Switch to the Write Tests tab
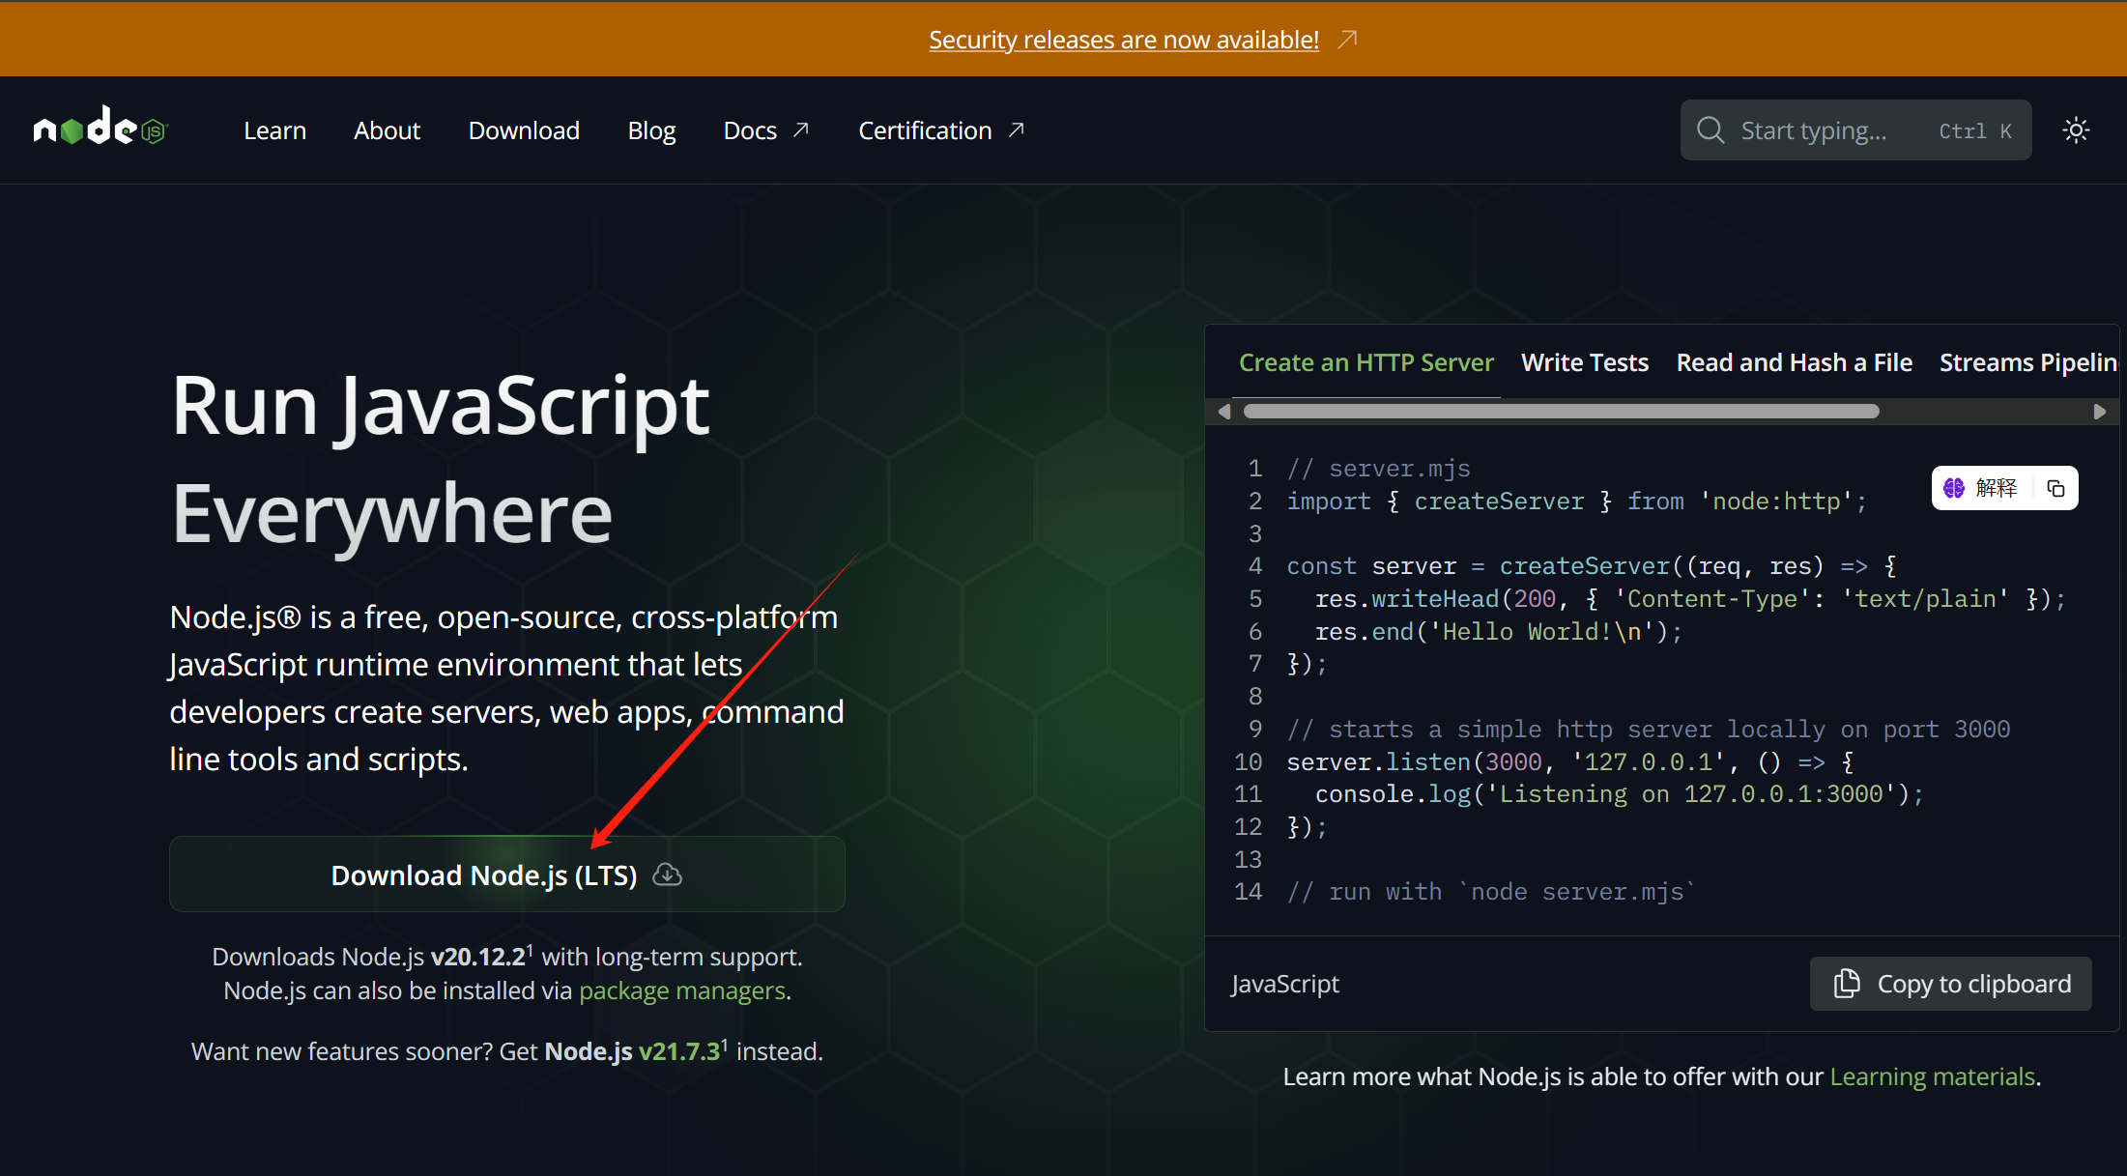Viewport: 2127px width, 1176px height. [x=1585, y=362]
